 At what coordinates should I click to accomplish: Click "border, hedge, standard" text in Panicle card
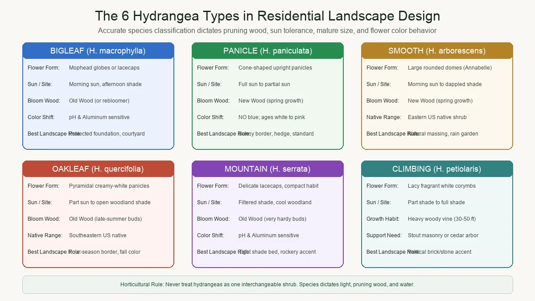click(283, 134)
